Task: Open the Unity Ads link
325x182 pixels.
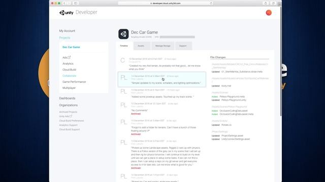Action: pos(64,116)
